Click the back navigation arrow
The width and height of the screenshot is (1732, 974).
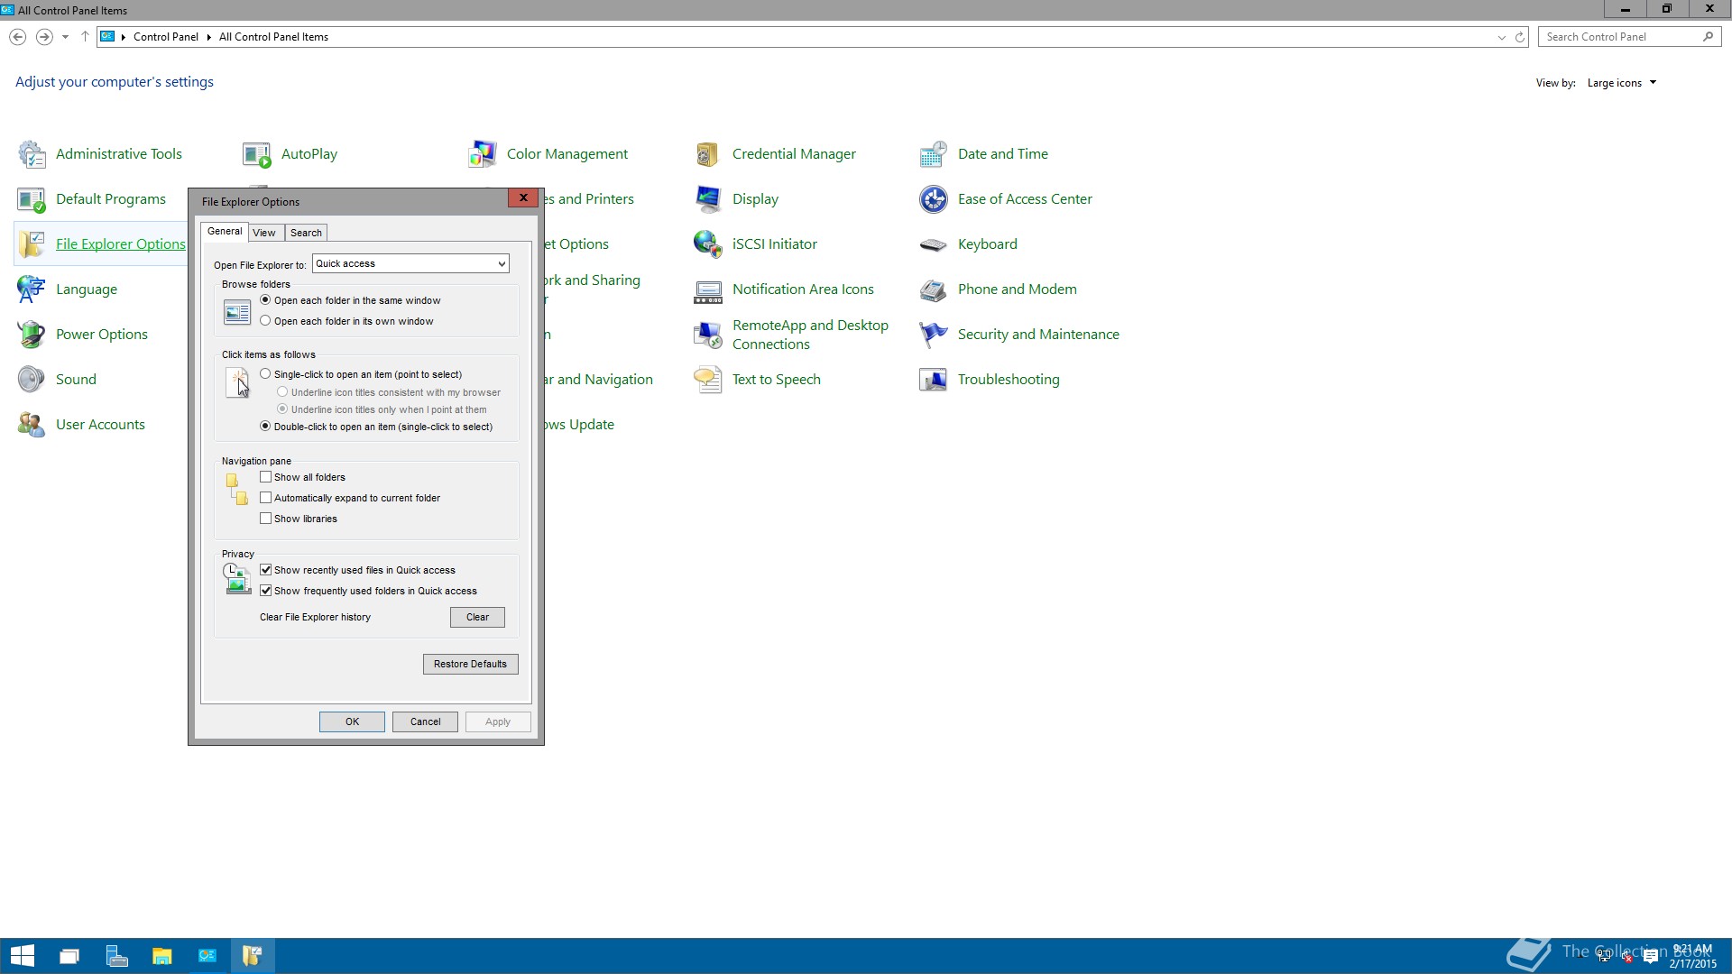17,37
